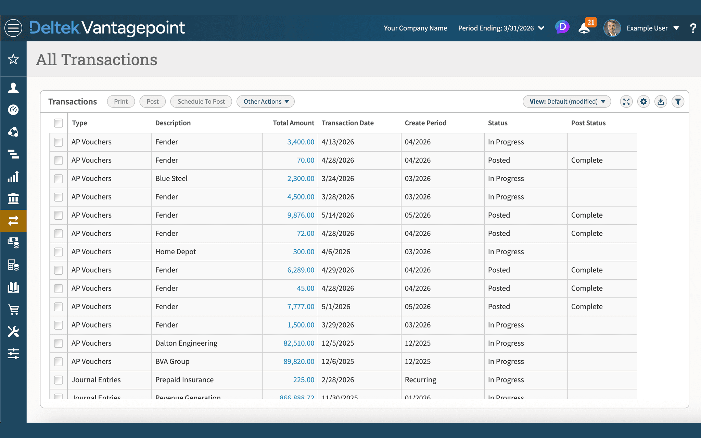Open the Billing coins sidebar icon

pyautogui.click(x=13, y=243)
